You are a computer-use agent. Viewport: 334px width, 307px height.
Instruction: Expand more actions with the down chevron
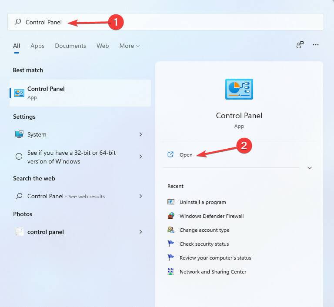tap(310, 168)
